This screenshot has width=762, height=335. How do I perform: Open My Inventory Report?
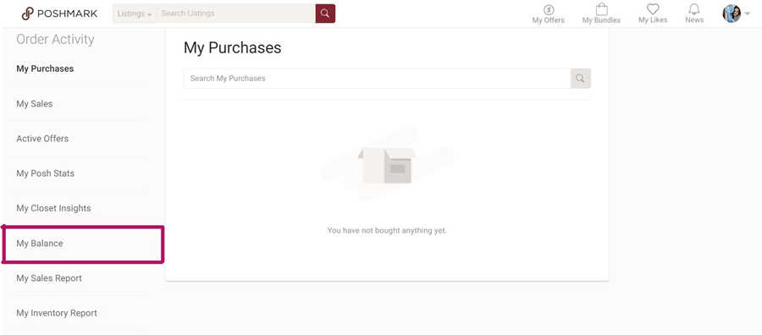(x=57, y=313)
